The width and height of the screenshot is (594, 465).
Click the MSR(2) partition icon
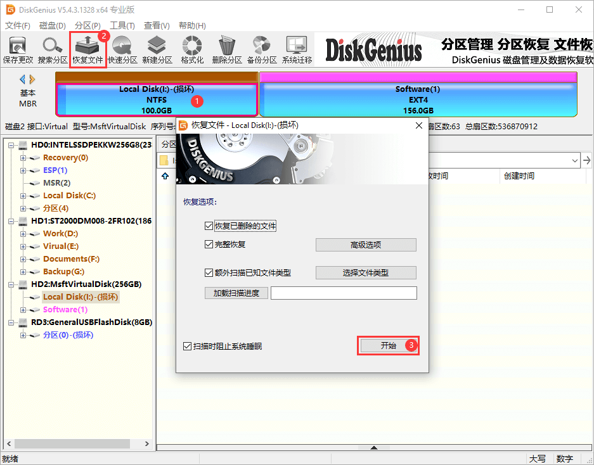pyautogui.click(x=35, y=183)
